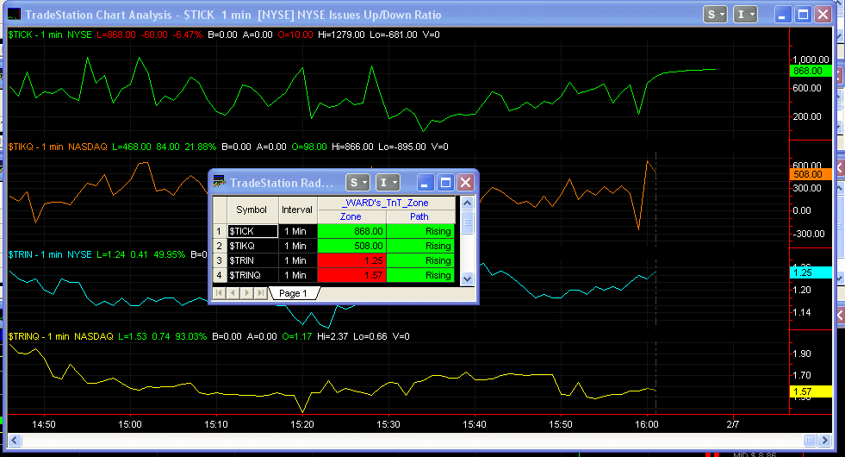Image resolution: width=845 pixels, height=457 pixels.
Task: Click the green 508.00 Zone cell
Action: click(352, 246)
